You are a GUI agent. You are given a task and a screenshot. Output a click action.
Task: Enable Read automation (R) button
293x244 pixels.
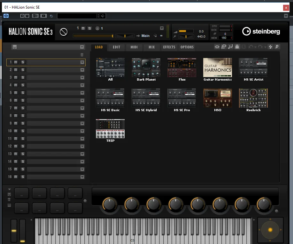coord(22,16)
